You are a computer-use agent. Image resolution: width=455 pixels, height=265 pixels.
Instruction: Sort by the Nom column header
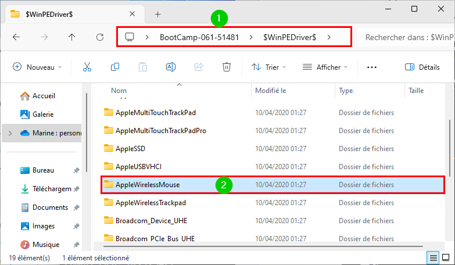click(x=119, y=91)
